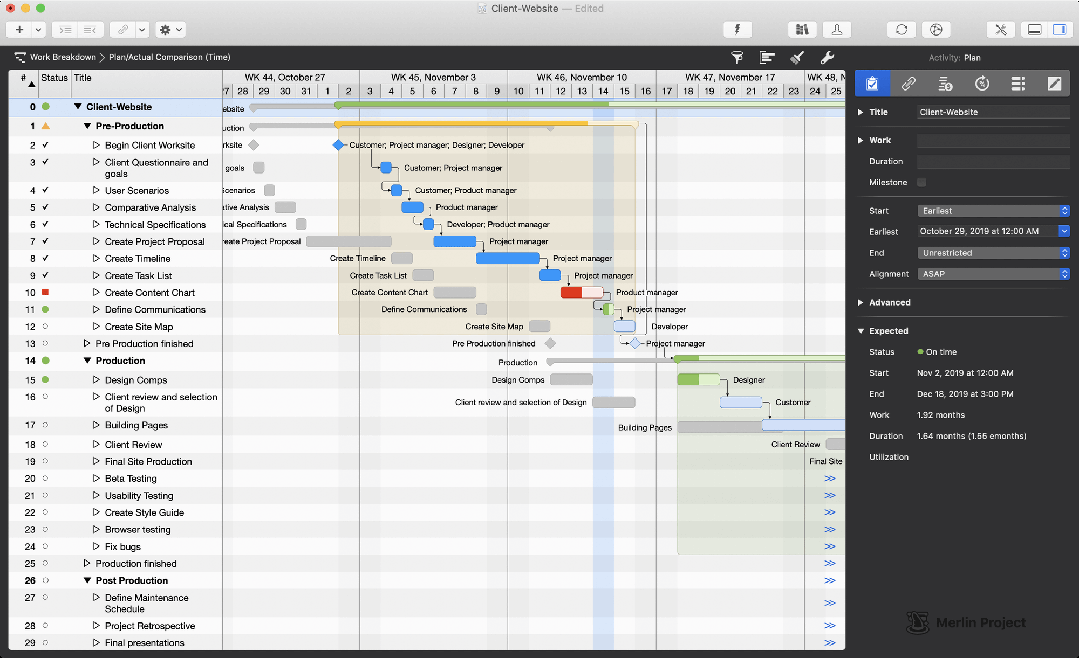Select the Plan clipboard inspector tab
1079x658 pixels.
point(872,84)
